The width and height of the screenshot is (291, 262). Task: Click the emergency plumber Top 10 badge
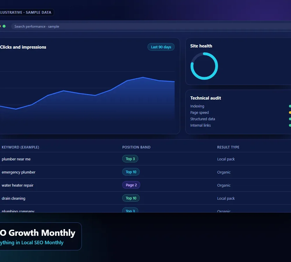[131, 172]
